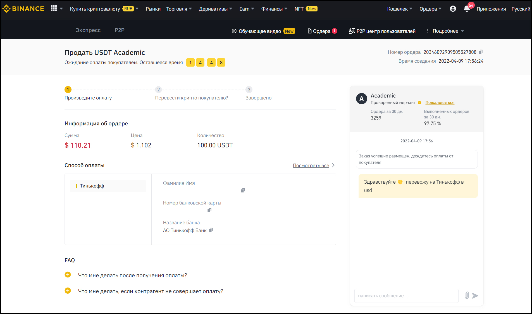This screenshot has height=314, width=532.
Task: Open the Academic merchant profile name
Action: click(x=383, y=96)
